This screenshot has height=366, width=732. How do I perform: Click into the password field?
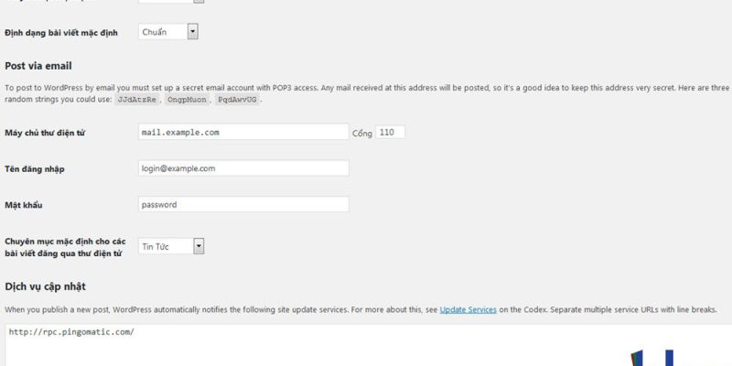pos(242,204)
